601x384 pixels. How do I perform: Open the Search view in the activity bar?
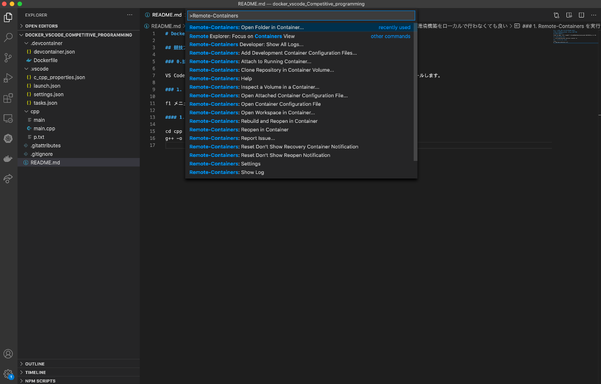tap(8, 37)
